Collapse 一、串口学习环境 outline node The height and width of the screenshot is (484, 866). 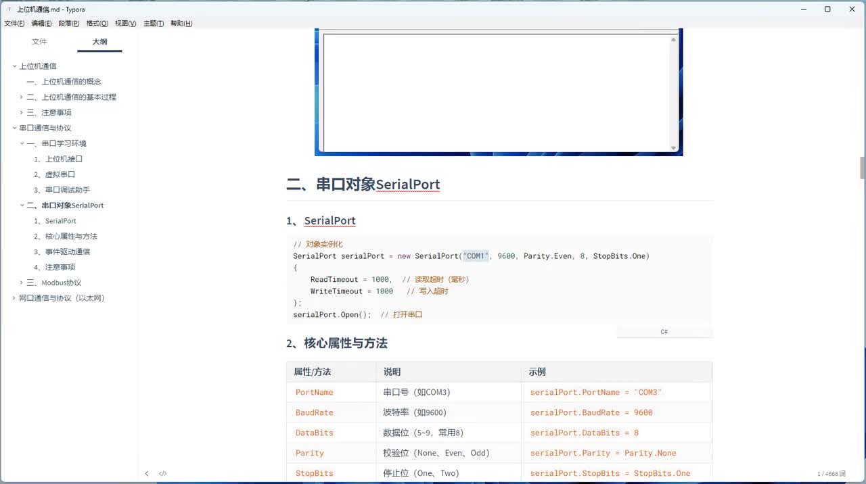pos(22,143)
